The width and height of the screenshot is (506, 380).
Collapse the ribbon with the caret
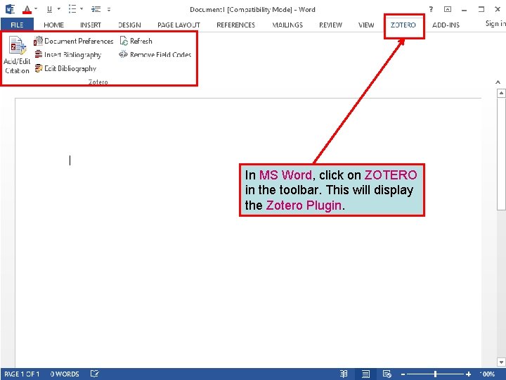[x=498, y=82]
